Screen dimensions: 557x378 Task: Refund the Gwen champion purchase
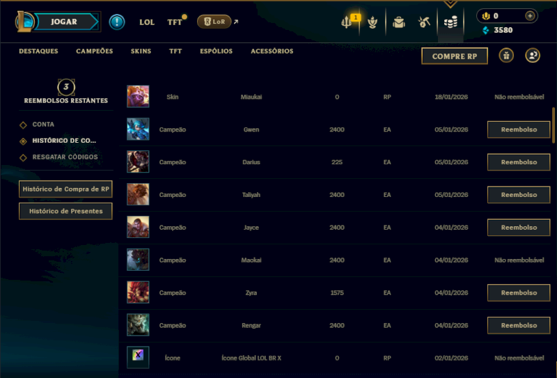[x=519, y=129]
